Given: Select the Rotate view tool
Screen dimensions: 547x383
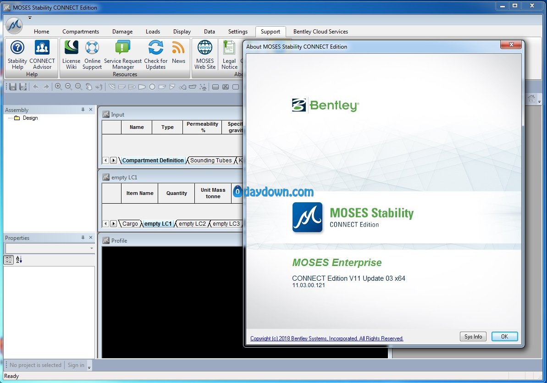Looking at the screenshot, I should [x=99, y=87].
